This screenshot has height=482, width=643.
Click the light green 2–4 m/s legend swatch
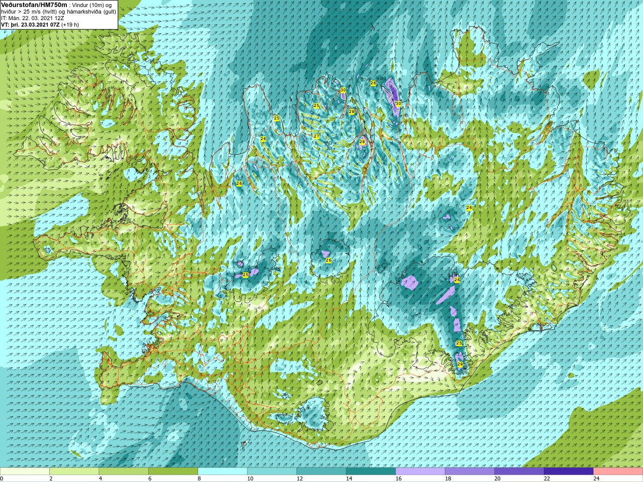click(x=74, y=471)
